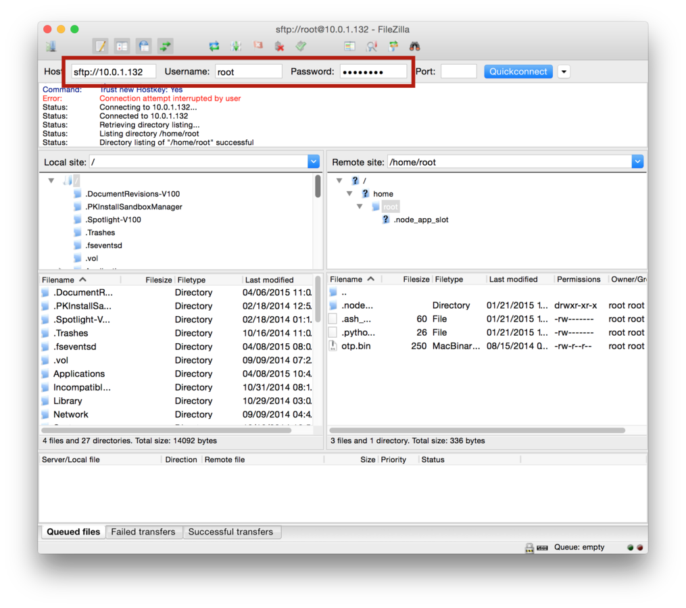
Task: Collapse the local root '/' tree node
Action: (51, 180)
